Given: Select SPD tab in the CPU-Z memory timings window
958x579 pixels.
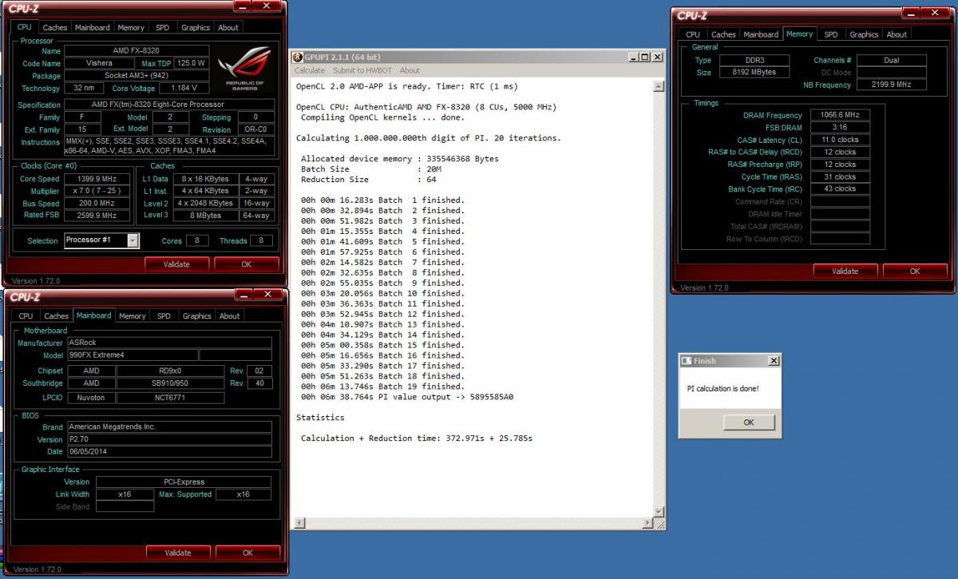Looking at the screenshot, I should (831, 34).
